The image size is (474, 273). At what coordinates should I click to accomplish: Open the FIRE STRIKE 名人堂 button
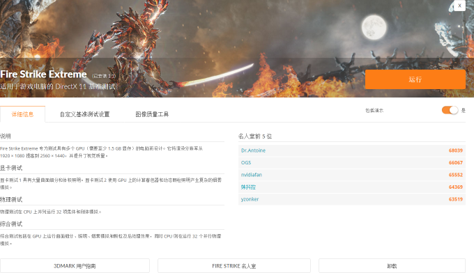tap(234, 266)
